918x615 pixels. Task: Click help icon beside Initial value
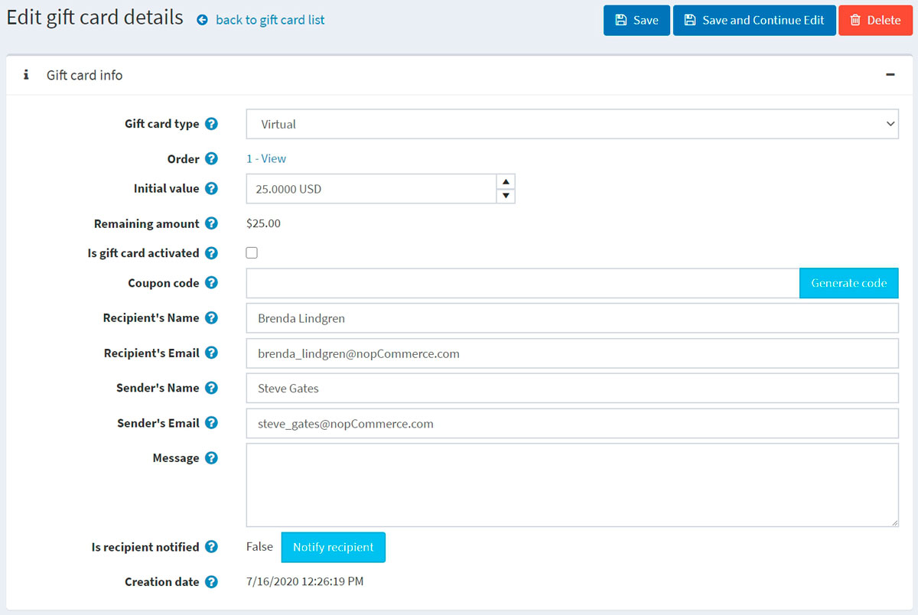[x=212, y=189]
